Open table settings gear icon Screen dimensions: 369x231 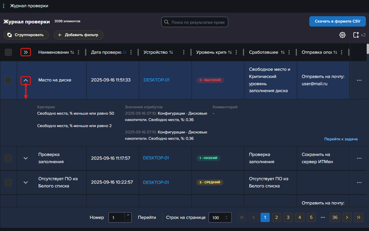[342, 35]
